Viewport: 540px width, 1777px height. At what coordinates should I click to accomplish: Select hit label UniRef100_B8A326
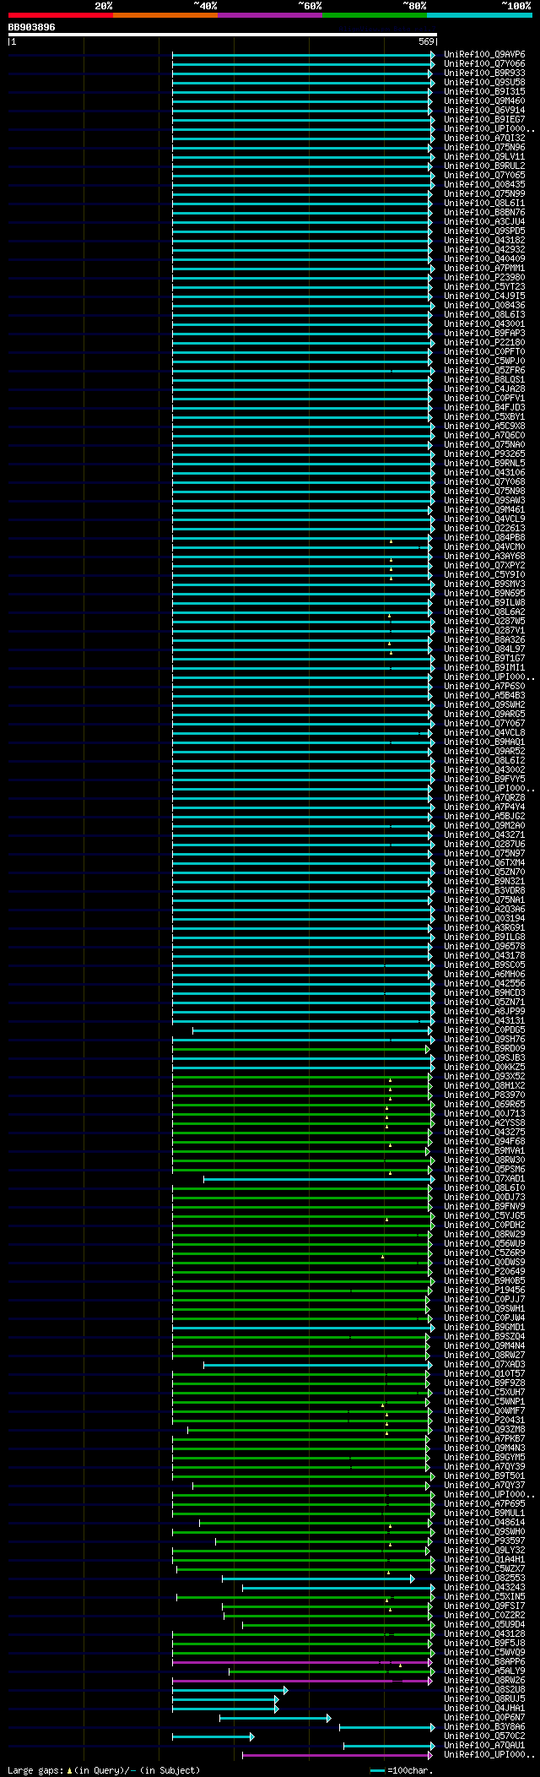(484, 640)
